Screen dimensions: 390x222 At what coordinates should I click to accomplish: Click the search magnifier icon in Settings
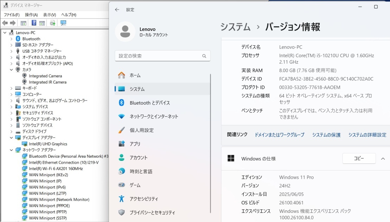(204, 56)
